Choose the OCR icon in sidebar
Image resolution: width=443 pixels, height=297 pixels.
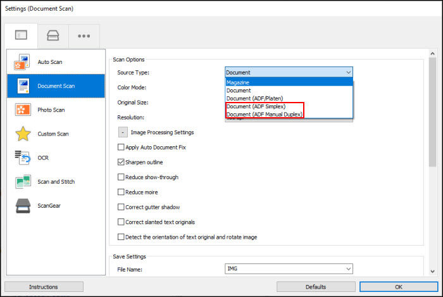(22, 158)
